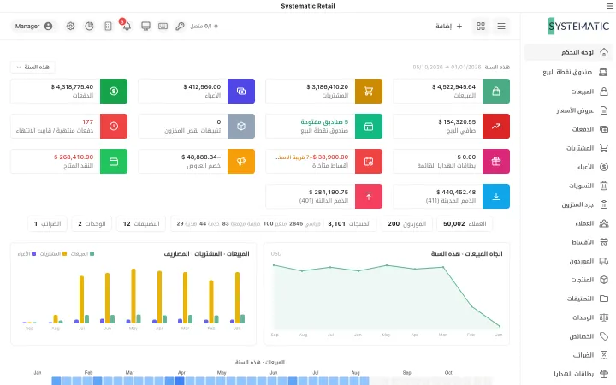Toggle the purple 'الأعباء' chart legend

tap(27, 254)
